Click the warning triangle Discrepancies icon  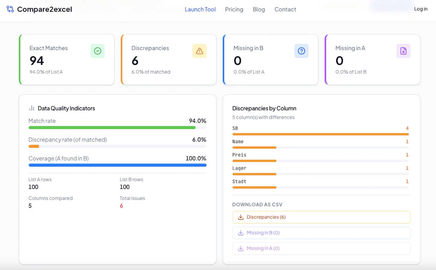199,51
